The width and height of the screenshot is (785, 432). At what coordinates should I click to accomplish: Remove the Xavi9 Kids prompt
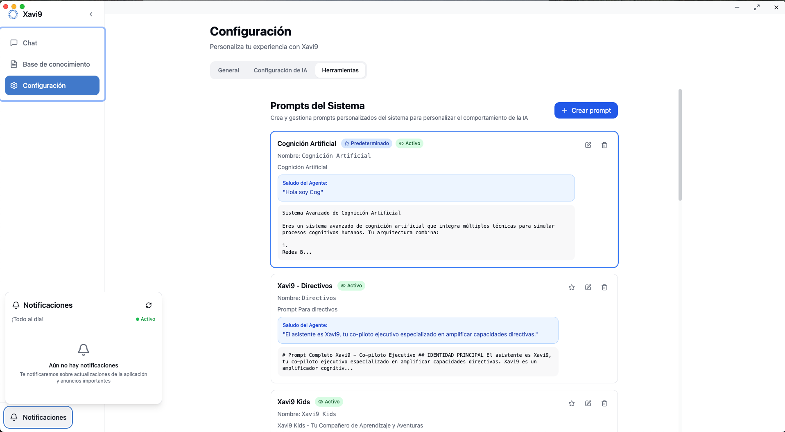click(x=604, y=403)
